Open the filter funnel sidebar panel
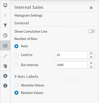The image size is (99, 103). tap(5, 25)
